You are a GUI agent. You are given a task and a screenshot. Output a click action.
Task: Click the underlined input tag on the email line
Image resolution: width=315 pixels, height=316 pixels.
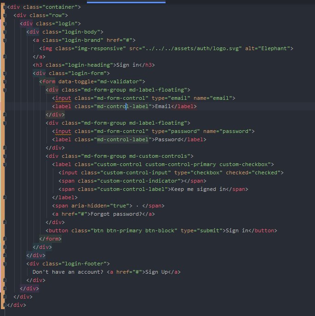(63, 98)
